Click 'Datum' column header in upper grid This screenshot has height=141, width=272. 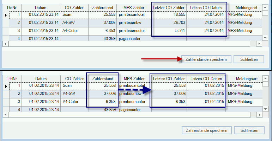[x=41, y=7]
